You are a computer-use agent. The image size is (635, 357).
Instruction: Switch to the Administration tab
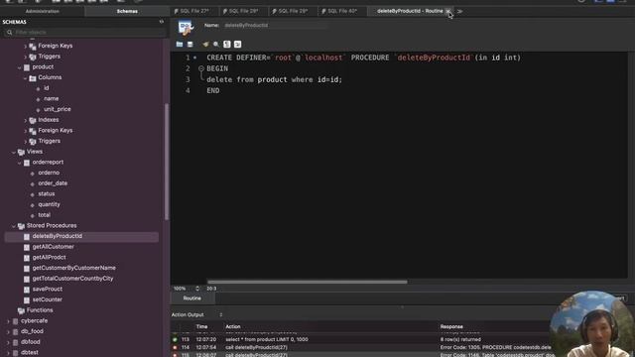coord(43,11)
